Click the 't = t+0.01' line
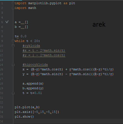The image size is (123, 124). (32, 93)
